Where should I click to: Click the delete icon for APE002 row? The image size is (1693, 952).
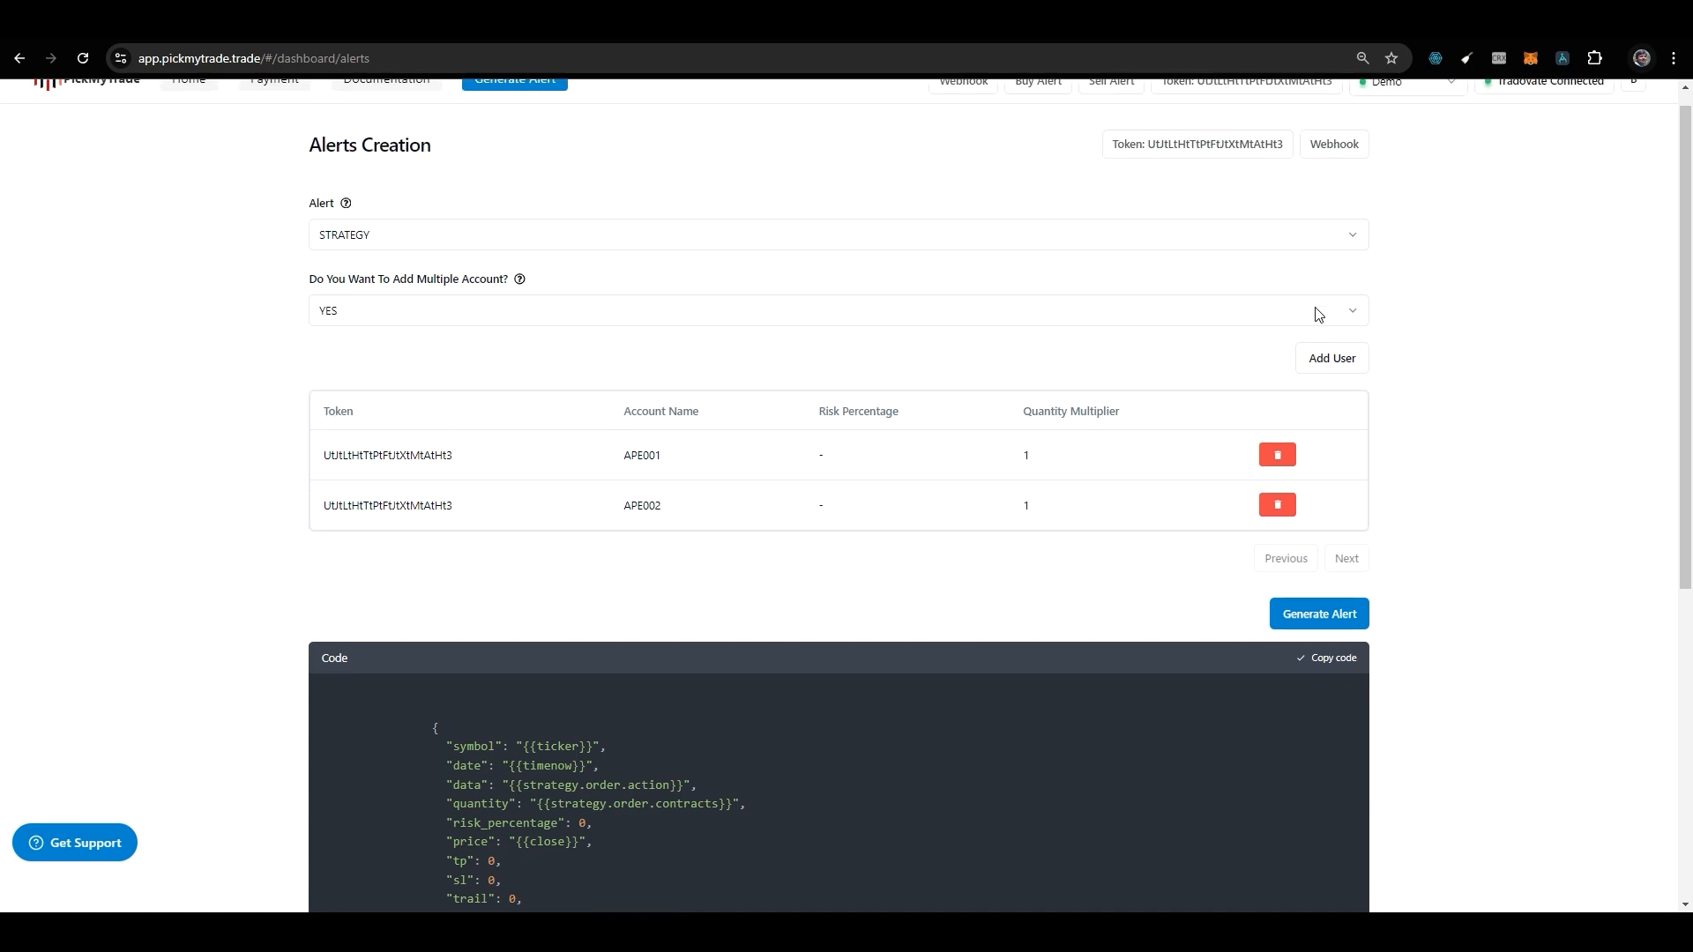click(1278, 504)
